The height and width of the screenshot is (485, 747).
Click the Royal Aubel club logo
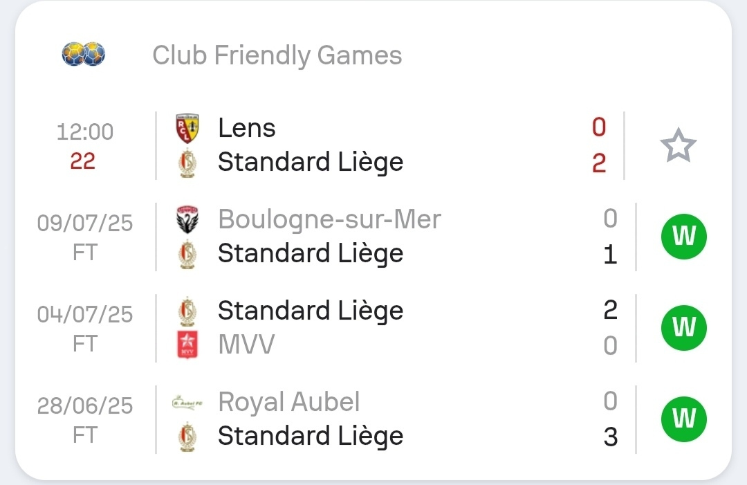(187, 403)
